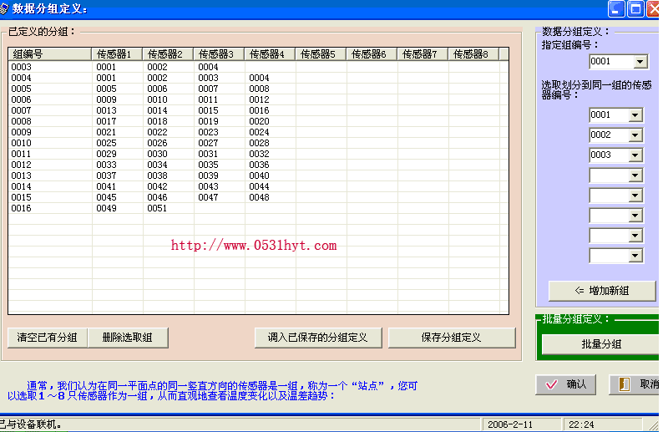Image resolution: width=668 pixels, height=432 pixels.
Task: Maximize the 数据分组定义 window
Action: tap(635, 9)
